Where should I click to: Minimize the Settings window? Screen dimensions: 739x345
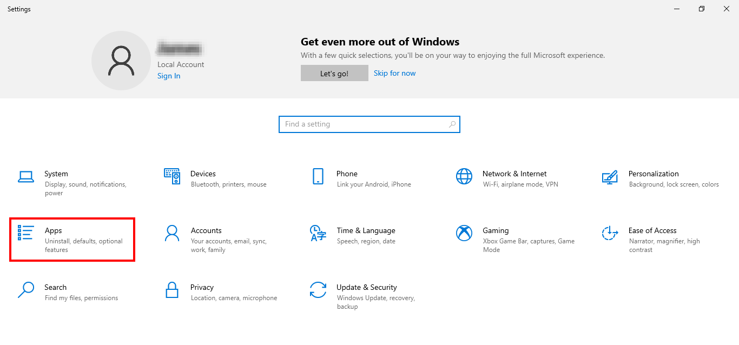pyautogui.click(x=677, y=9)
